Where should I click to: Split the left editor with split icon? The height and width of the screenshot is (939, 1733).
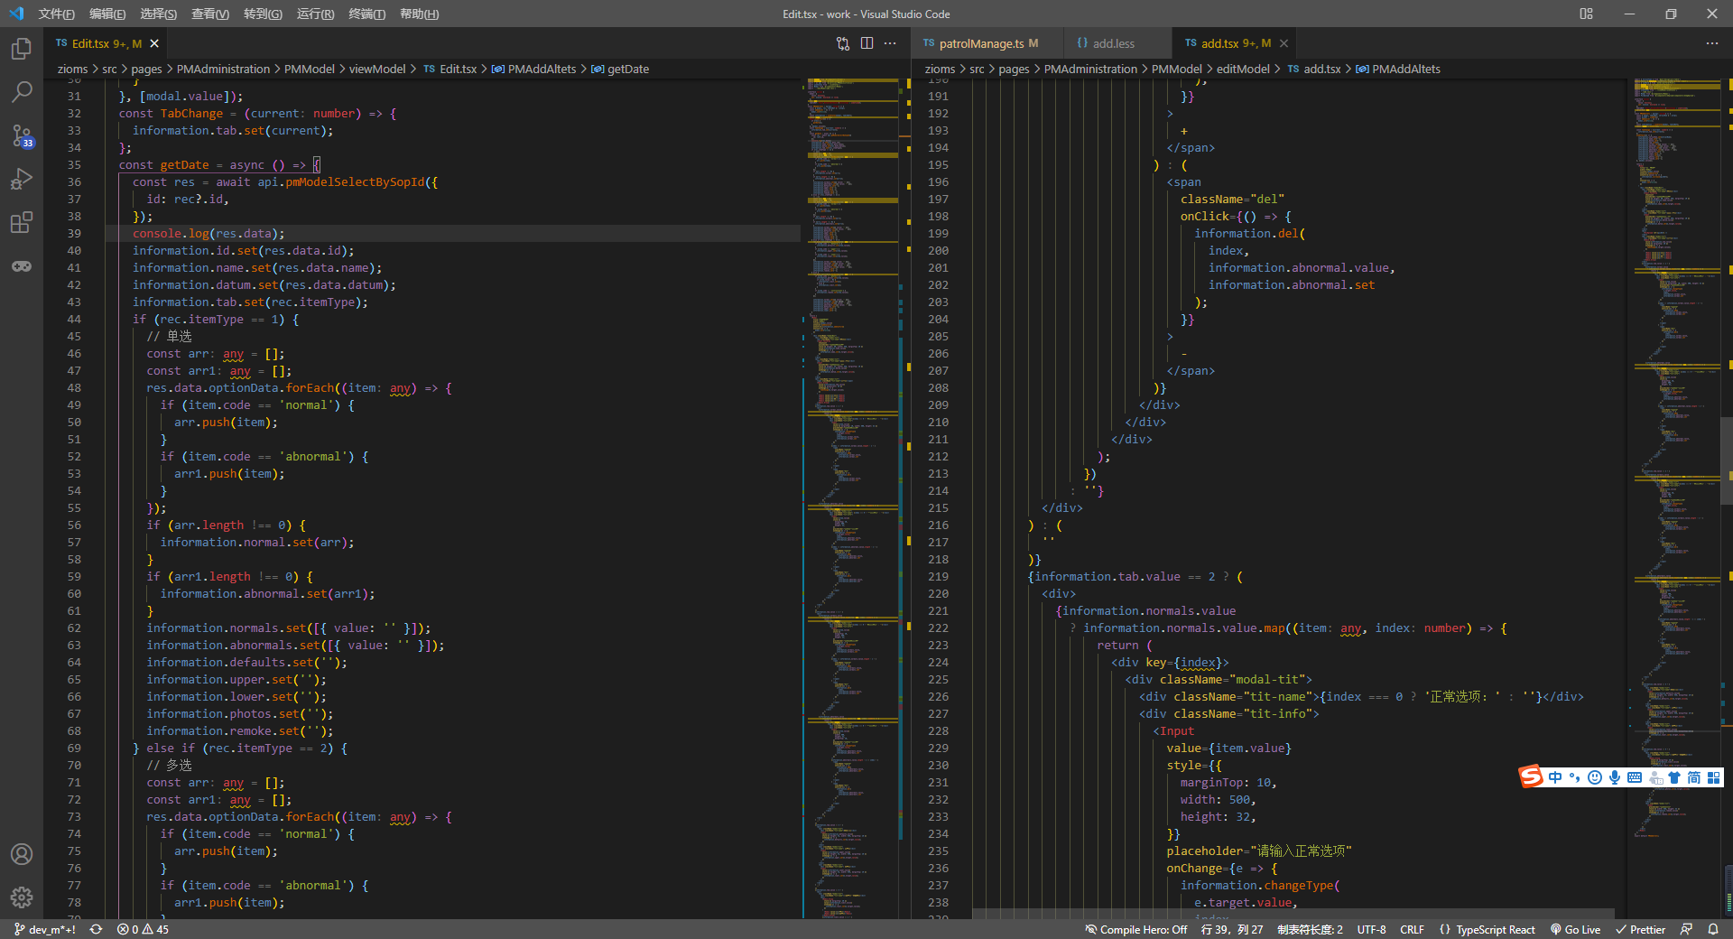pos(866,43)
